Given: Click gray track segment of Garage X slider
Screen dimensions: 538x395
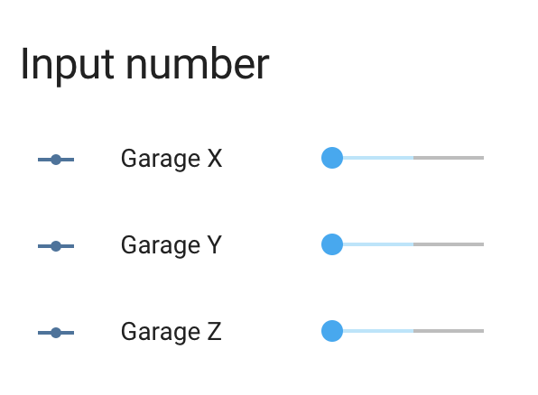Looking at the screenshot, I should 449,158.
